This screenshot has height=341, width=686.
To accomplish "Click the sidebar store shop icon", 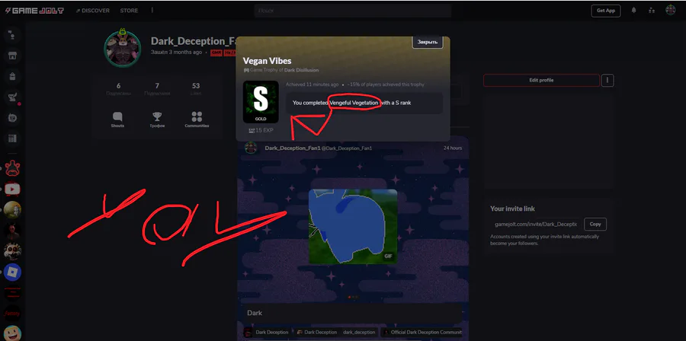I will click(x=12, y=56).
